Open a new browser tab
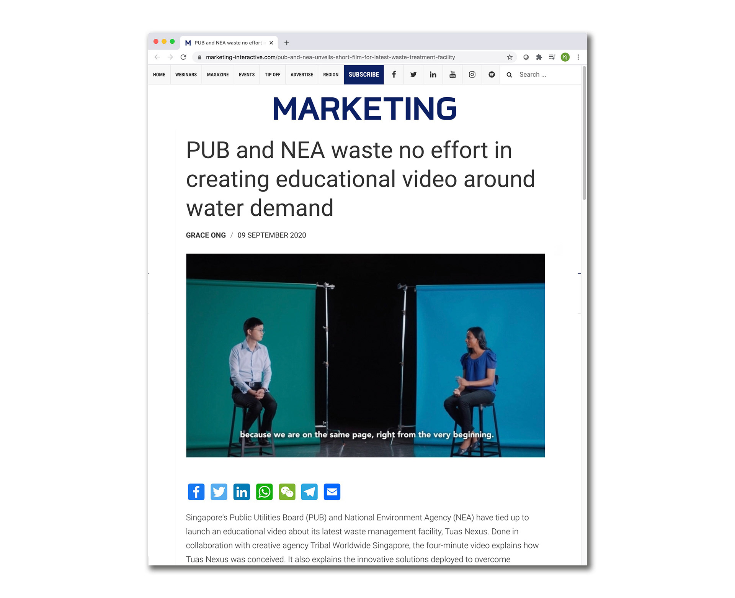The width and height of the screenshot is (735, 598). (x=287, y=43)
